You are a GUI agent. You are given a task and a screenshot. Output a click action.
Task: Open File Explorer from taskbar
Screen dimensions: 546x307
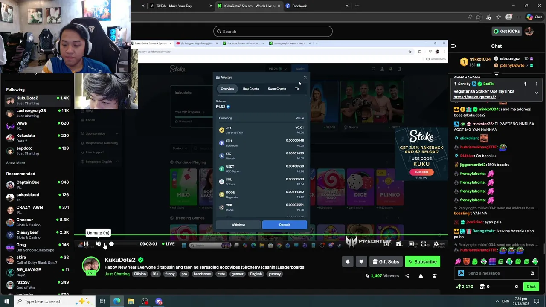pos(131,301)
